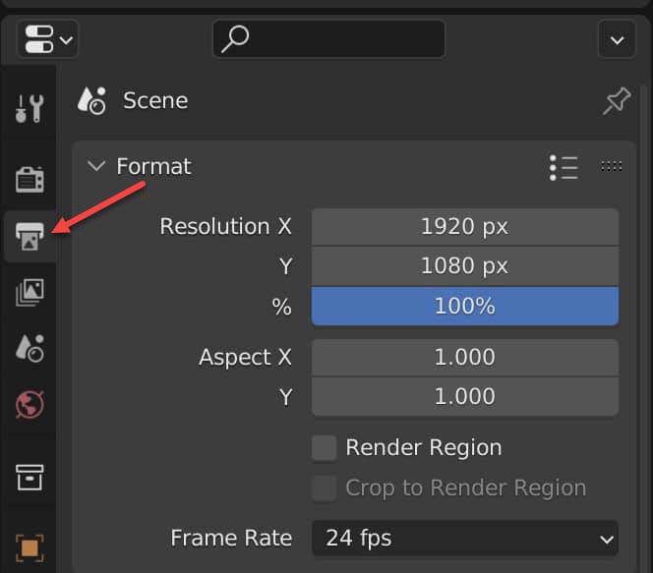Click the Aspect X 1.000 field
The image size is (653, 573).
[x=465, y=358]
